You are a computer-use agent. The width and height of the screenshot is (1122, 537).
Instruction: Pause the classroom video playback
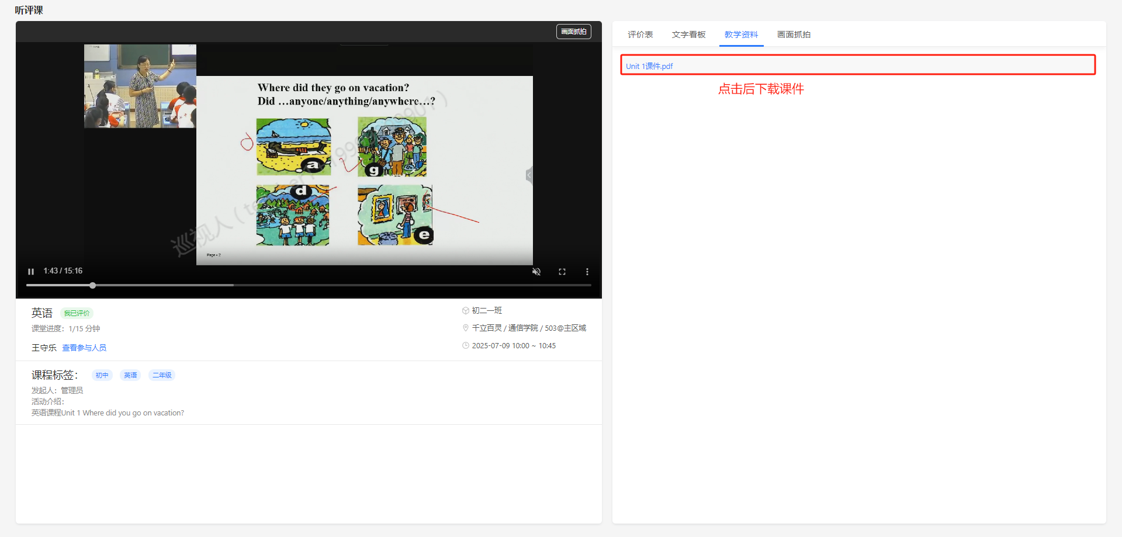click(x=31, y=271)
